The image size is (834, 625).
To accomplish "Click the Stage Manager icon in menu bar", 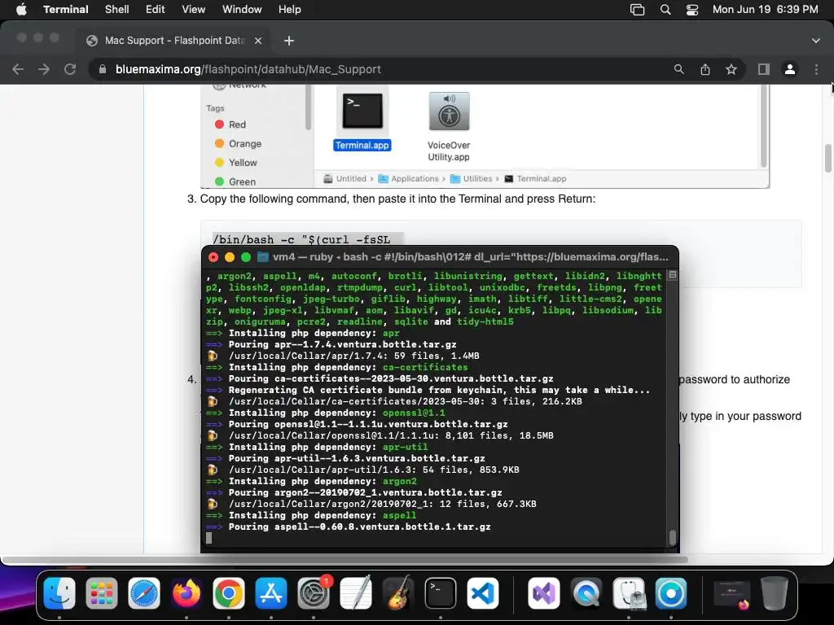I will pos(637,10).
